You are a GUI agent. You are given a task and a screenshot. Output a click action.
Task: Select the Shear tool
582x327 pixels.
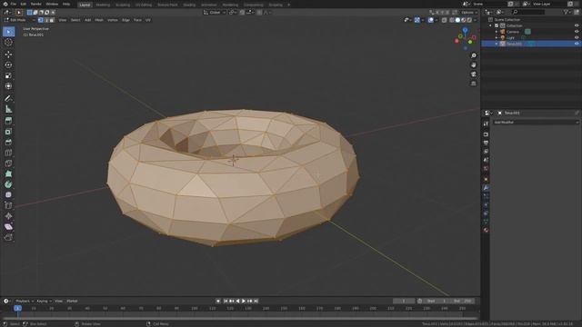point(8,226)
